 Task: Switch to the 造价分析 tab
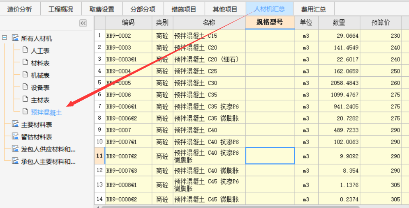[20, 9]
